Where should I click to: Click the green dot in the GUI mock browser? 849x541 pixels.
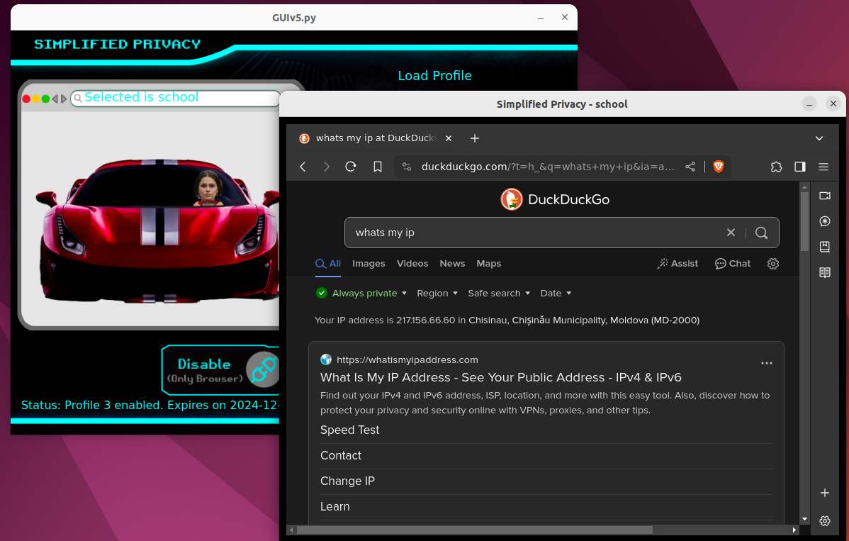(45, 99)
